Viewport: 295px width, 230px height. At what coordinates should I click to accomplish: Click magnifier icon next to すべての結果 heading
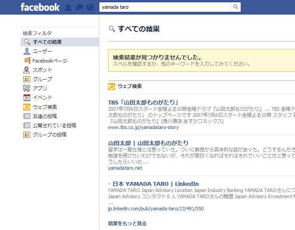pyautogui.click(x=112, y=29)
